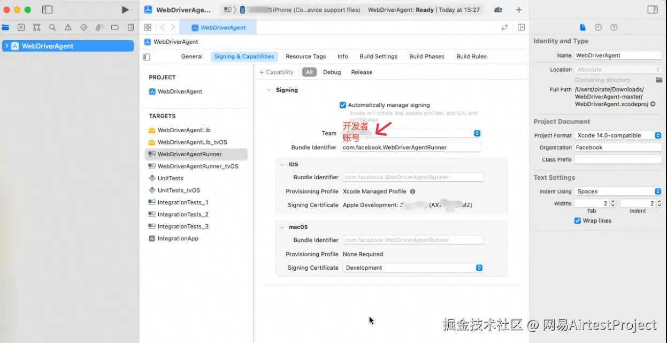Switch to the Build Phases tab

(427, 56)
